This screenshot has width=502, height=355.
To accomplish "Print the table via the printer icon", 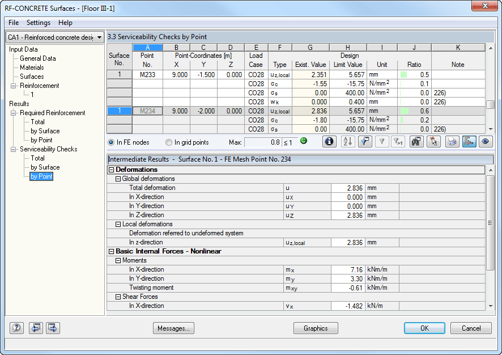I will 452,142.
